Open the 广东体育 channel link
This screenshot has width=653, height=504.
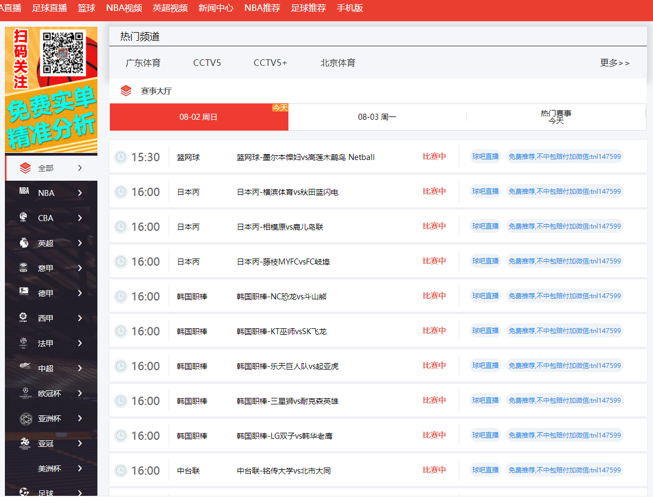(x=143, y=63)
